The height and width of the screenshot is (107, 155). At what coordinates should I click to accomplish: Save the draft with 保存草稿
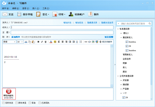coord(25,14)
